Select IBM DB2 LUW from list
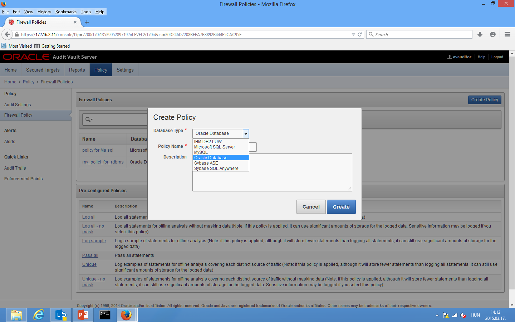The width and height of the screenshot is (515, 322). click(x=221, y=142)
